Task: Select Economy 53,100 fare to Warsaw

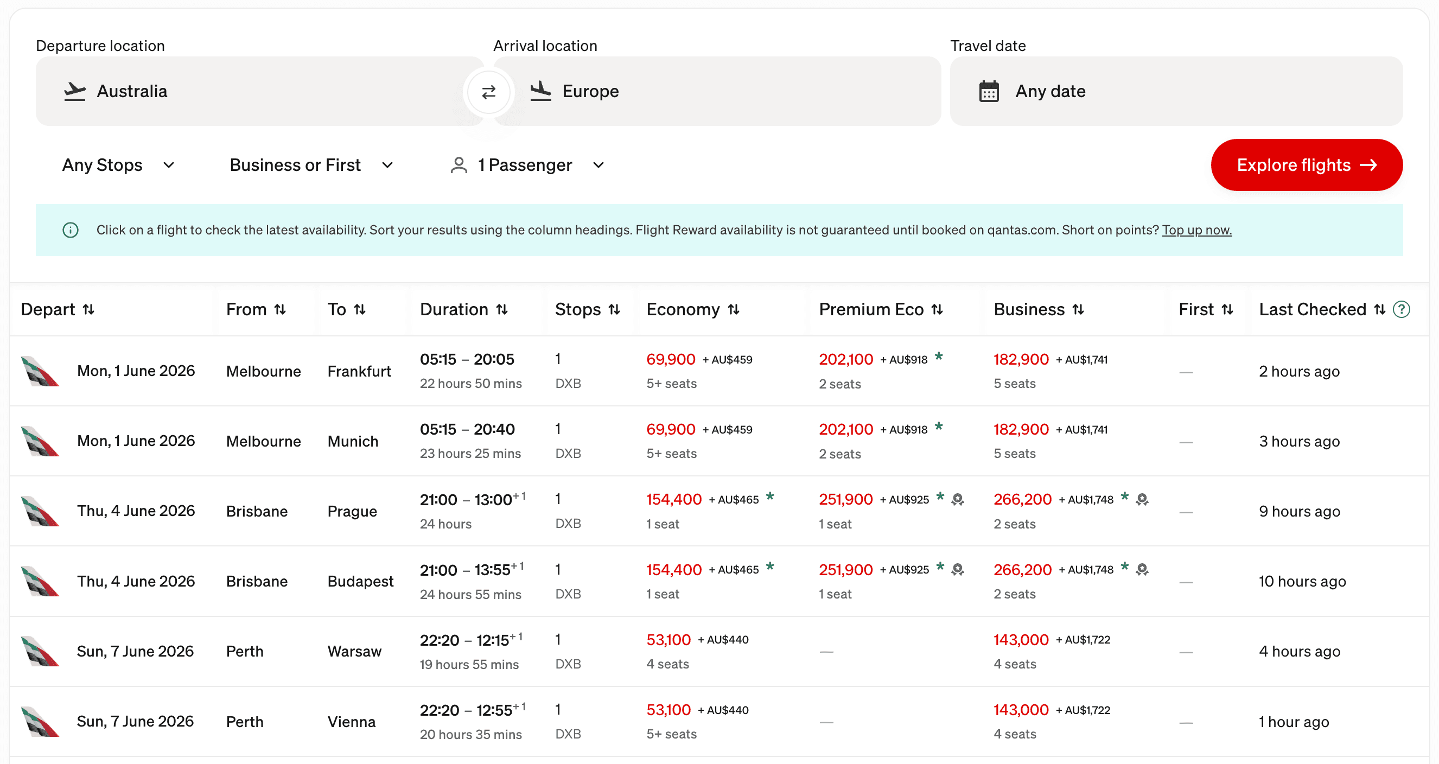Action: (668, 640)
